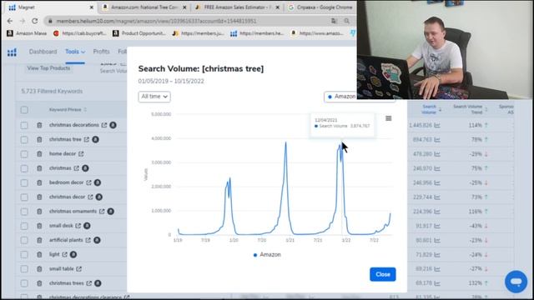This screenshot has height=300, width=534.
Task: Delete the christmas tree keyword
Action: point(39,139)
